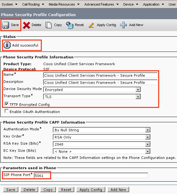This screenshot has width=177, height=194.
Task: Enable the OAuth Authentication checkbox
Action: pos(7,111)
